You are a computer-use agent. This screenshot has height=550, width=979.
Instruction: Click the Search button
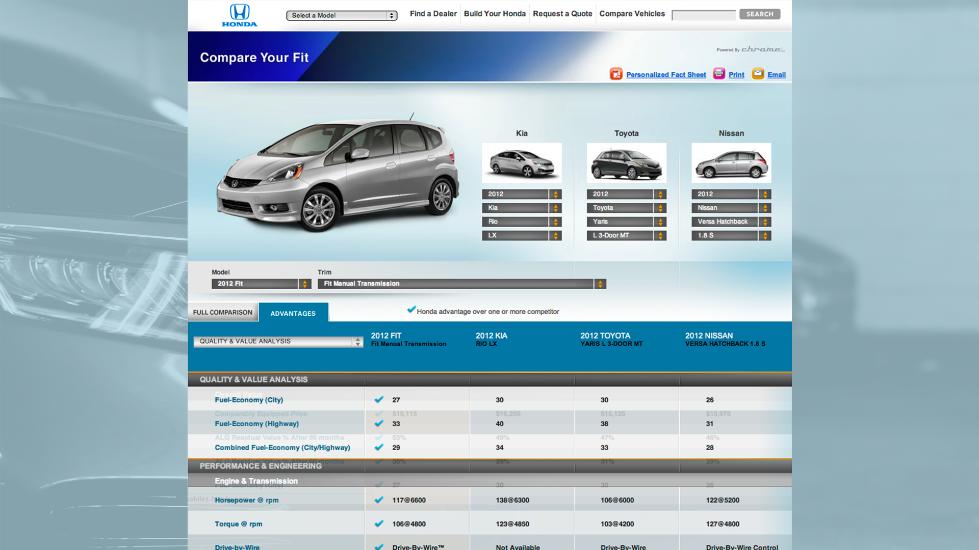point(760,14)
